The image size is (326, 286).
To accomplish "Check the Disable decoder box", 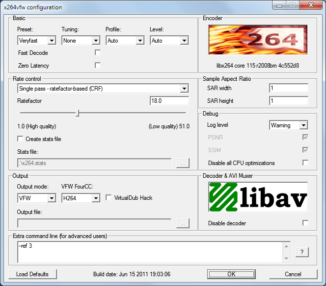I will (305, 223).
